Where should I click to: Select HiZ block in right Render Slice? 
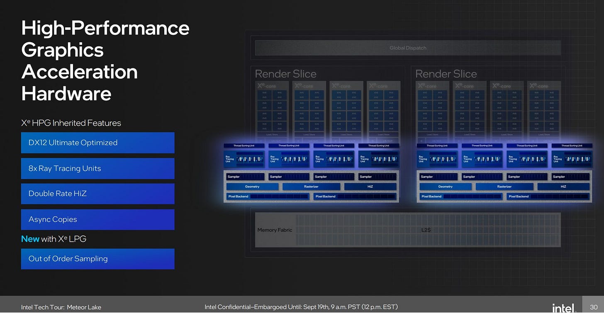[x=563, y=187]
